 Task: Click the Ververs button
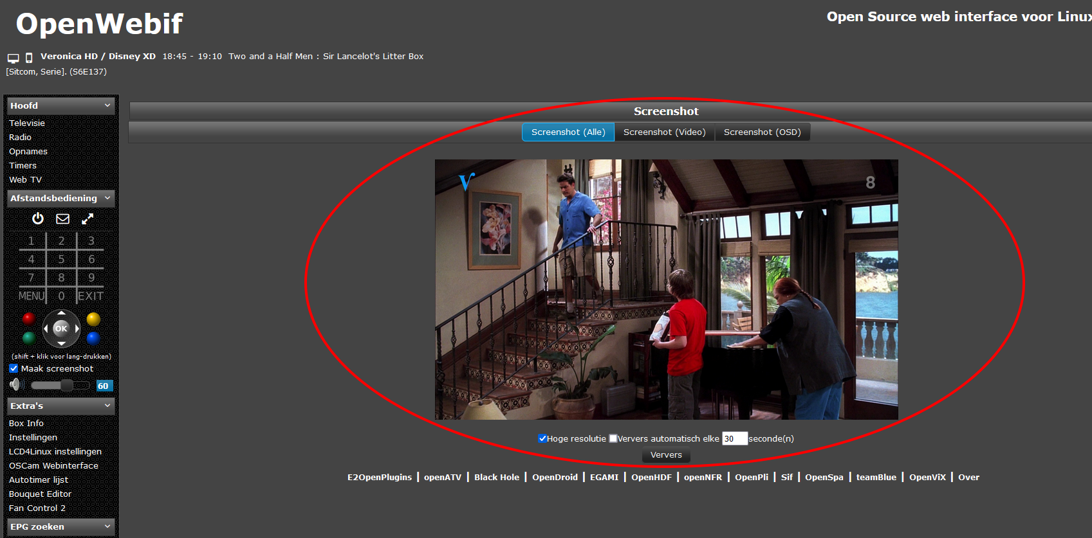click(666, 455)
